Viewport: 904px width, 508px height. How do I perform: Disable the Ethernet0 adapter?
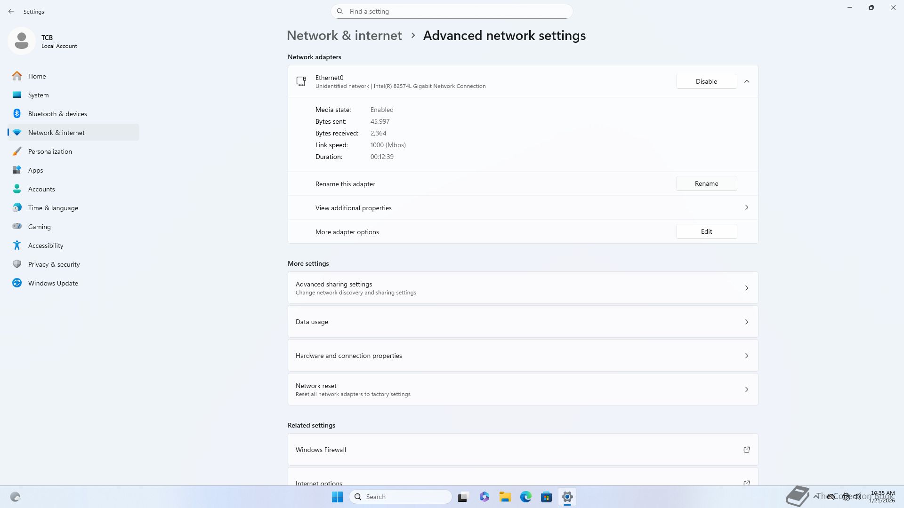706,81
